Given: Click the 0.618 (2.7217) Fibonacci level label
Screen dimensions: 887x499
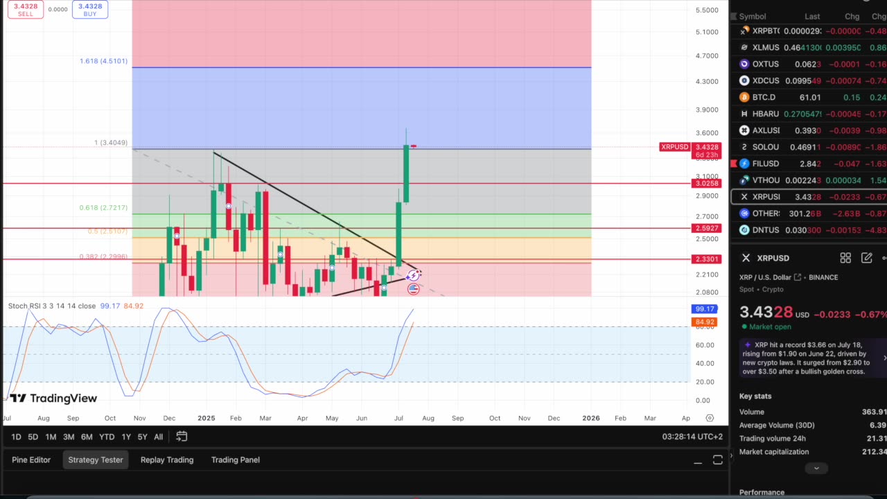Looking at the screenshot, I should [x=103, y=208].
